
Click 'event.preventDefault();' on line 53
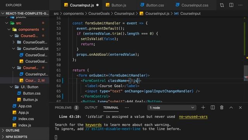[100, 28]
